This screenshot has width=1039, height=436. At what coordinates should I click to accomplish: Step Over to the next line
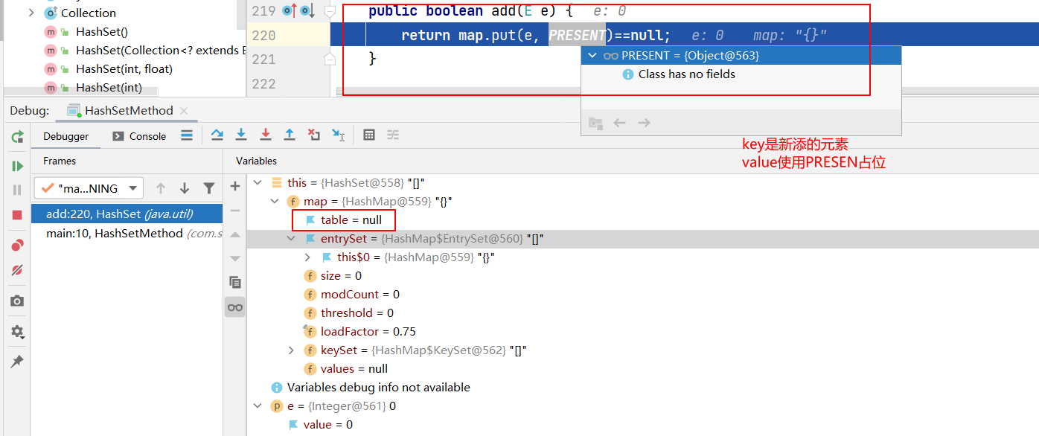point(217,135)
